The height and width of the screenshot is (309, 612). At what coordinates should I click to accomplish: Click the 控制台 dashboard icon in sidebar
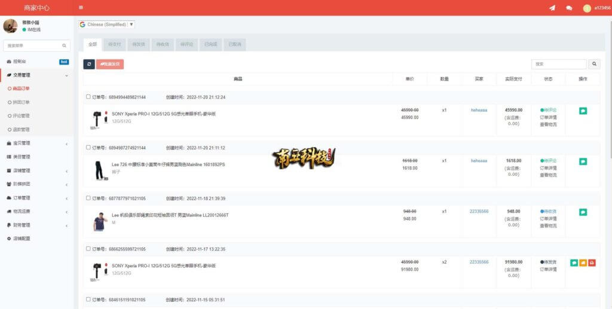tap(9, 62)
